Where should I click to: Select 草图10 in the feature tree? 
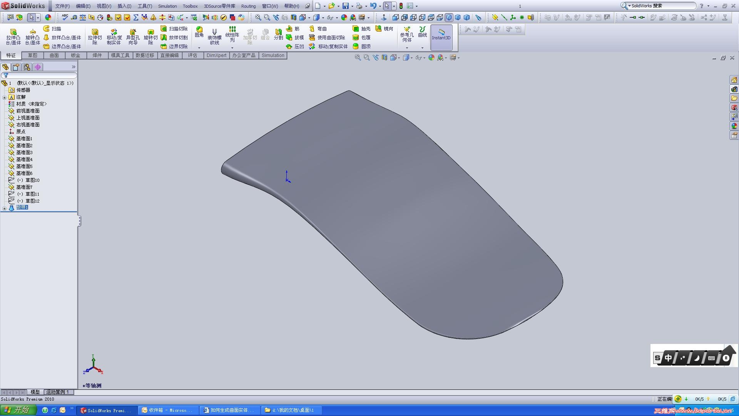32,180
